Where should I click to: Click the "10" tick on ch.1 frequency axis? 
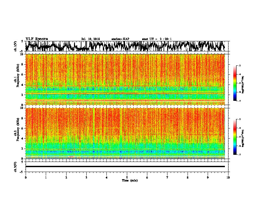point(22,54)
